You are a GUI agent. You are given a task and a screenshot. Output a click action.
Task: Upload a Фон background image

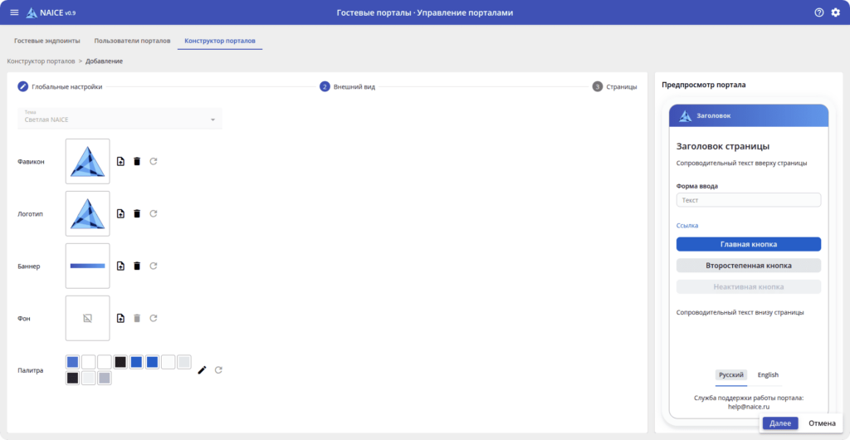click(x=120, y=318)
